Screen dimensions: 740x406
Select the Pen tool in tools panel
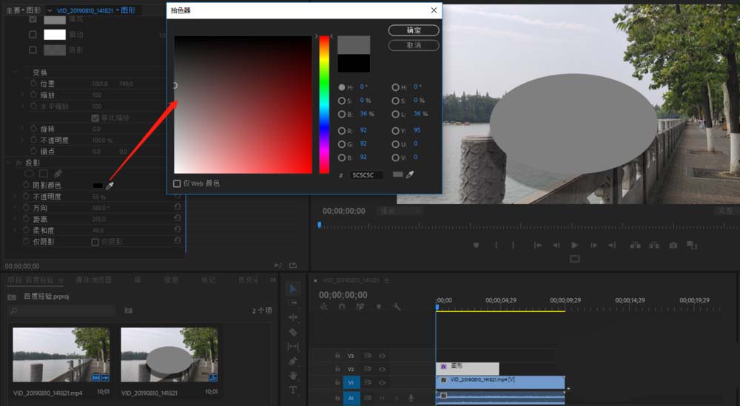coord(293,361)
